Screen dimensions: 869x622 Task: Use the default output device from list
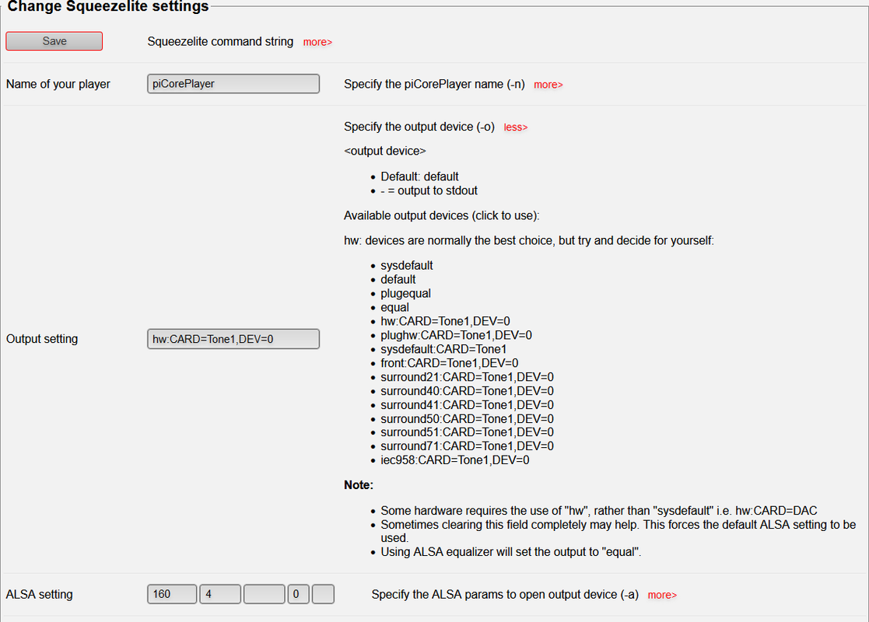pos(398,279)
